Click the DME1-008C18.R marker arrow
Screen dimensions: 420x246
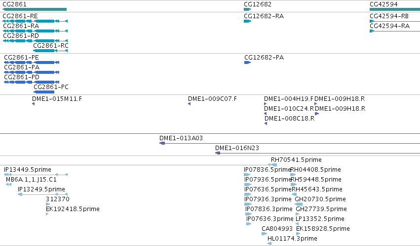(266, 123)
